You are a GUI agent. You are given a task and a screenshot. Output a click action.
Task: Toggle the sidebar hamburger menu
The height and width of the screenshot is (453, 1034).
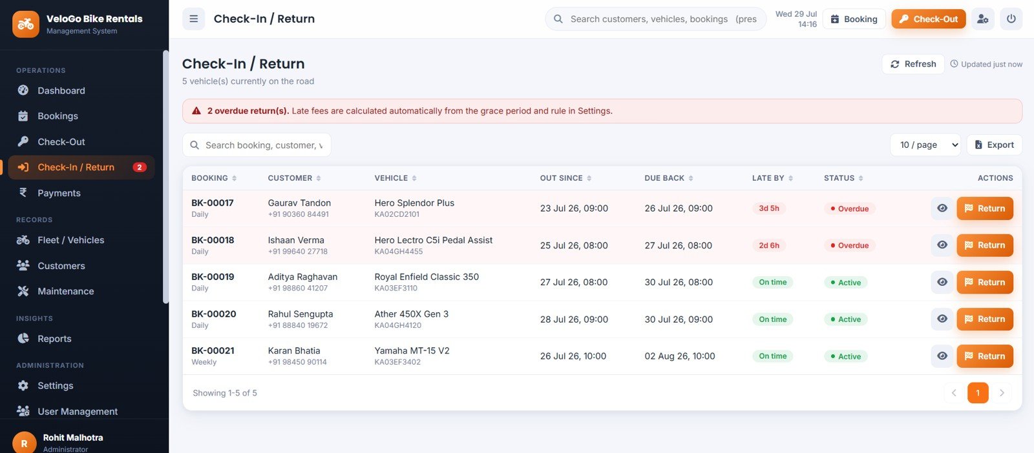(193, 19)
